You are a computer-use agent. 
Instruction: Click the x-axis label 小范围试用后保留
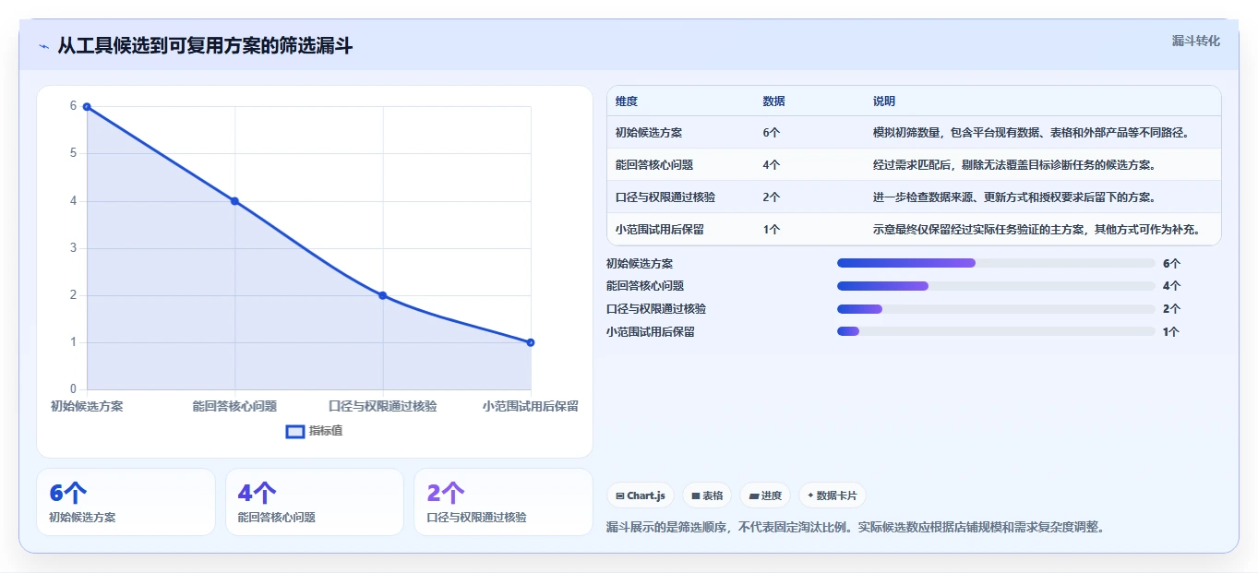click(x=531, y=406)
